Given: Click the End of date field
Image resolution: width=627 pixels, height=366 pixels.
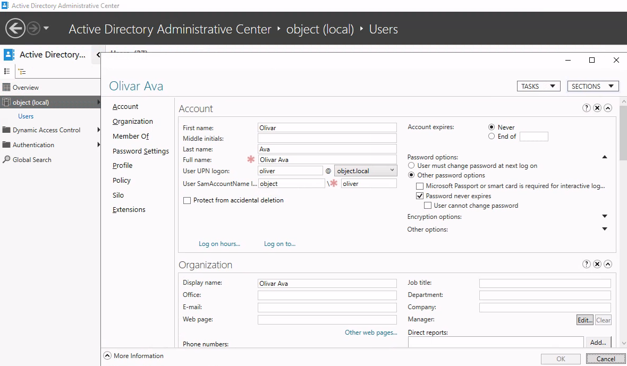Looking at the screenshot, I should tap(534, 136).
